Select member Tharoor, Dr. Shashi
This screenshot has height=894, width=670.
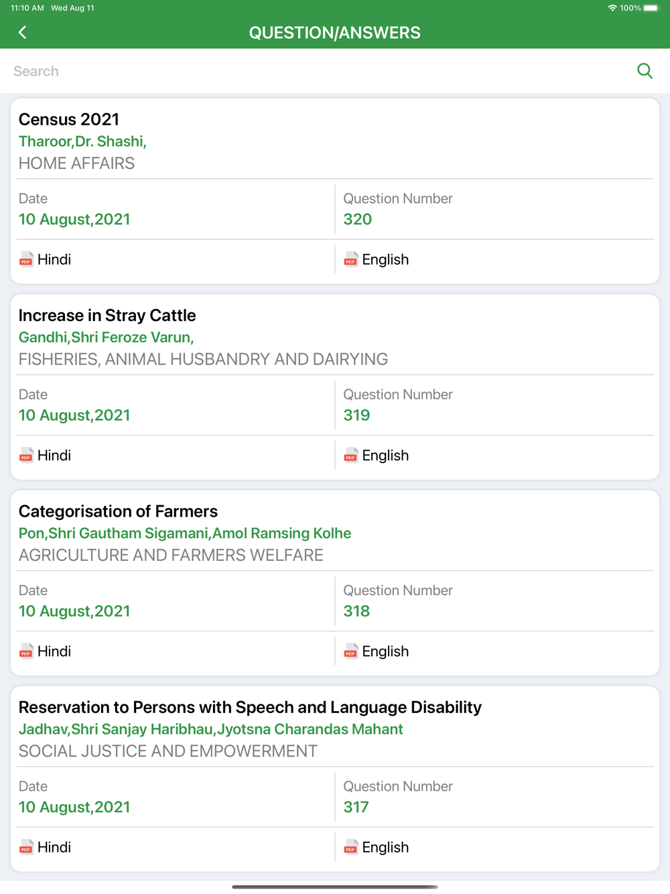point(82,141)
